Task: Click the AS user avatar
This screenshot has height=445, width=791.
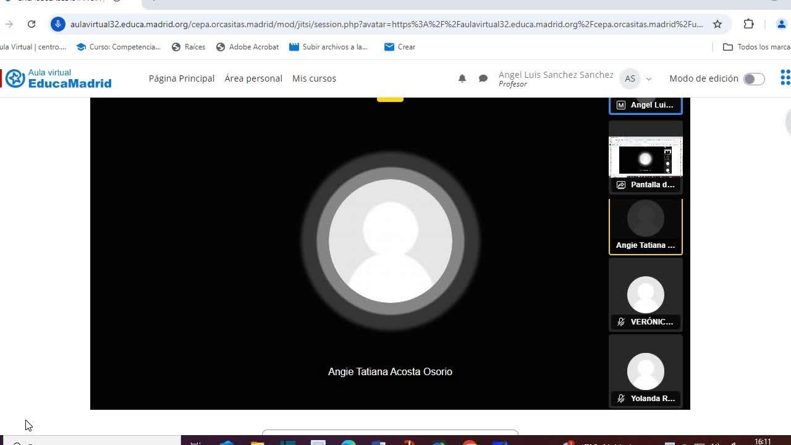Action: pyautogui.click(x=630, y=78)
